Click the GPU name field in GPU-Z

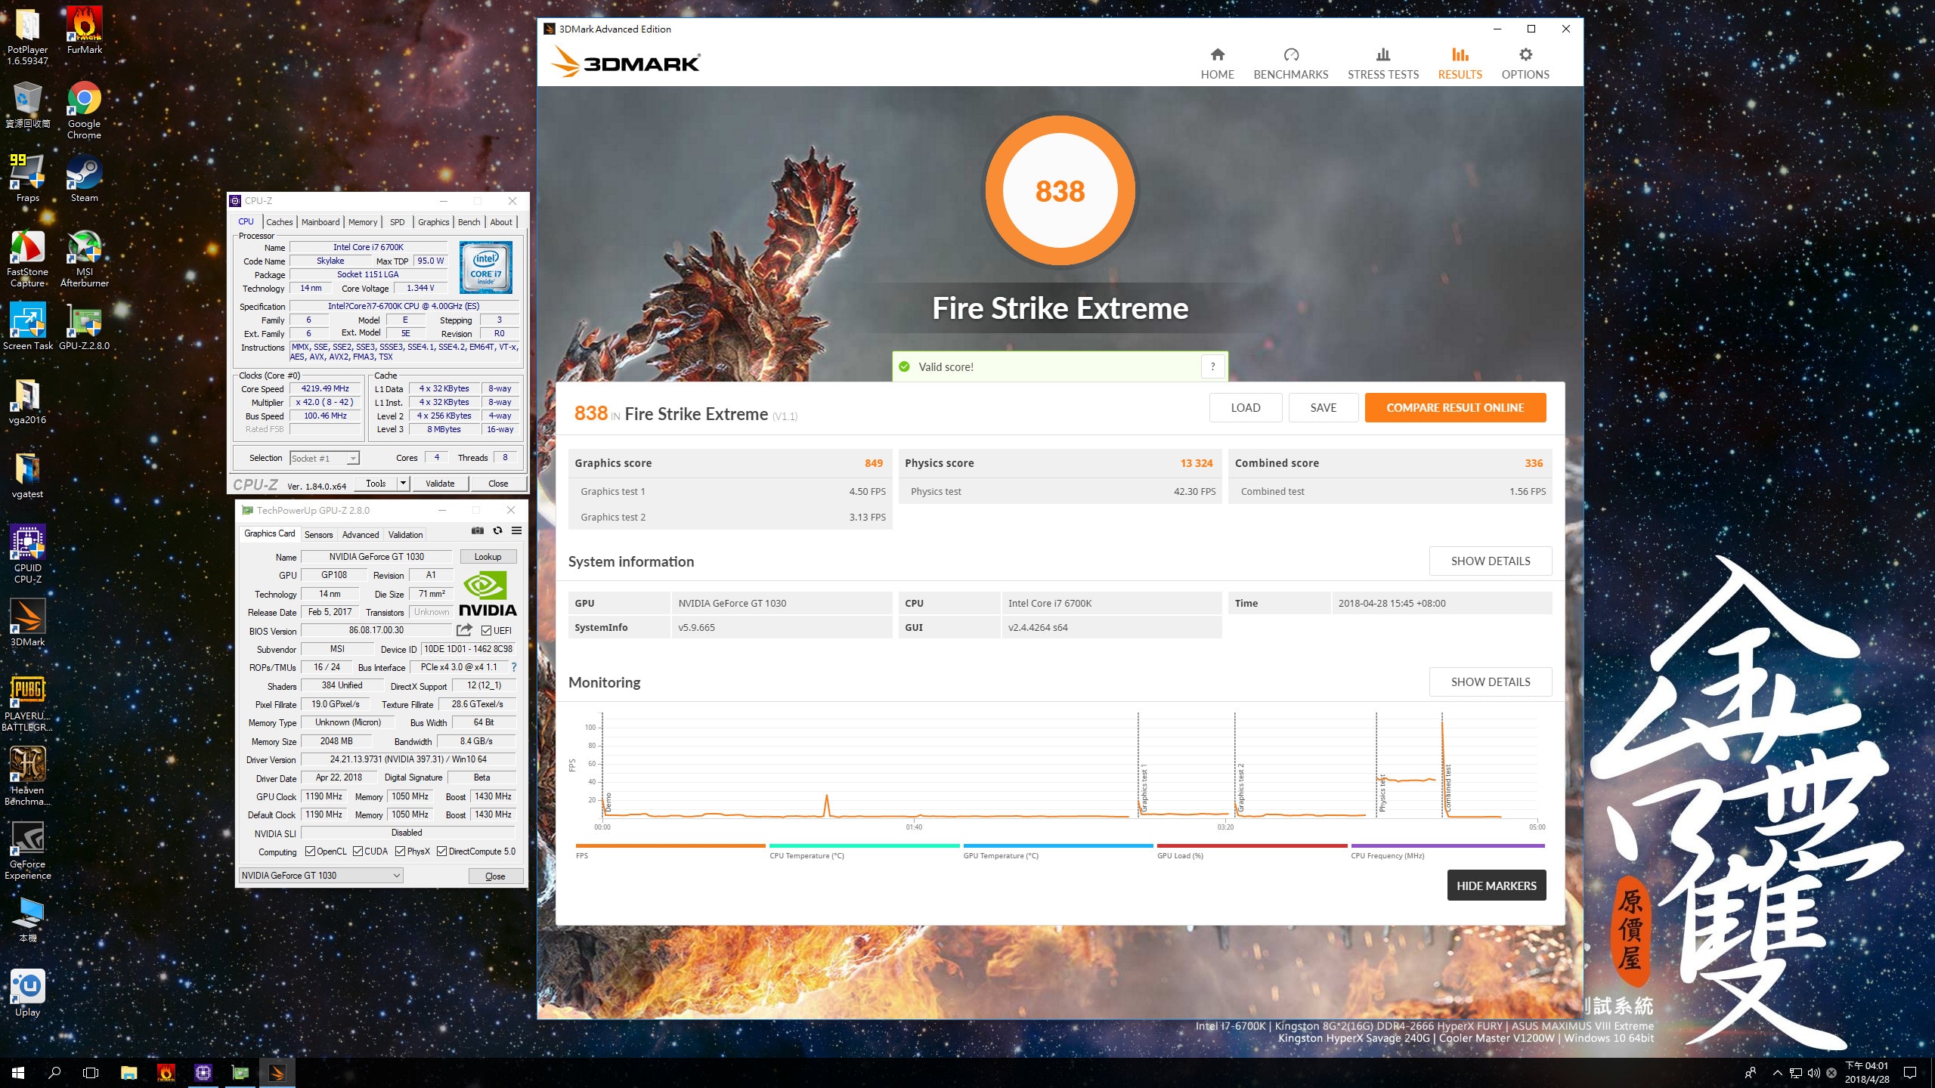(x=376, y=557)
